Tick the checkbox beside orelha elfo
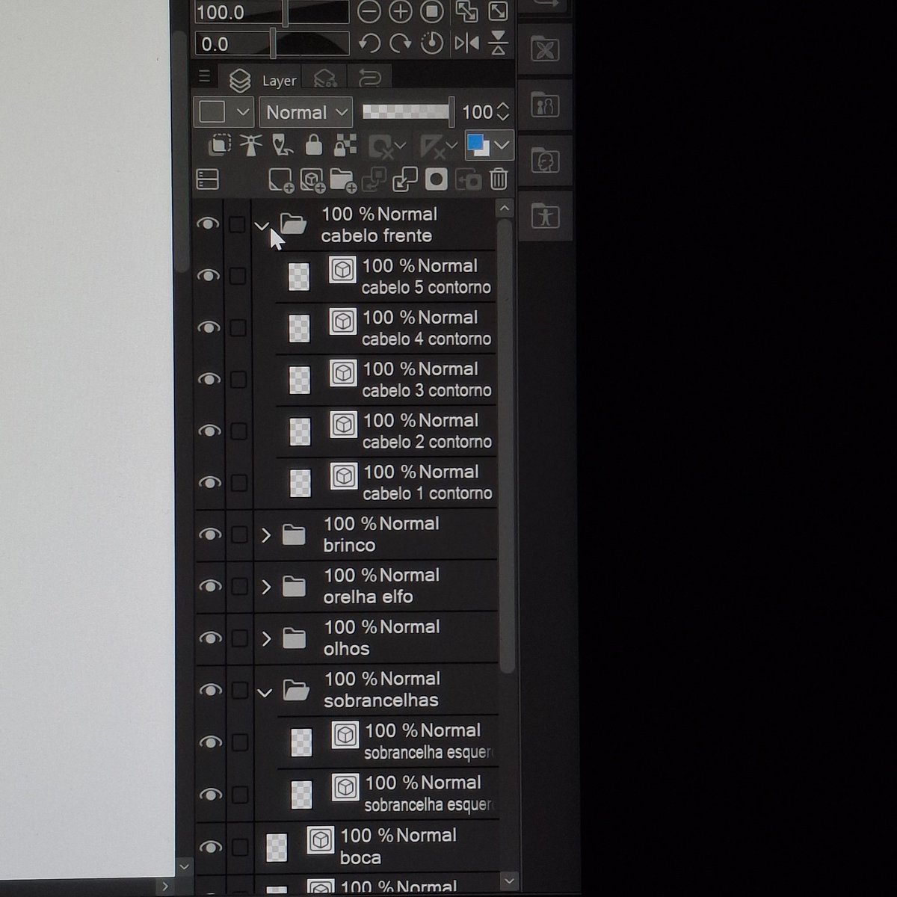897x897 pixels. 239,586
